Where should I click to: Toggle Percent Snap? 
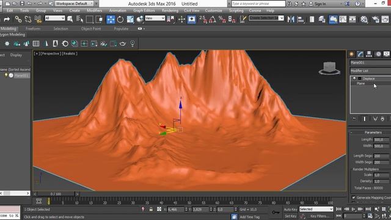click(222, 19)
